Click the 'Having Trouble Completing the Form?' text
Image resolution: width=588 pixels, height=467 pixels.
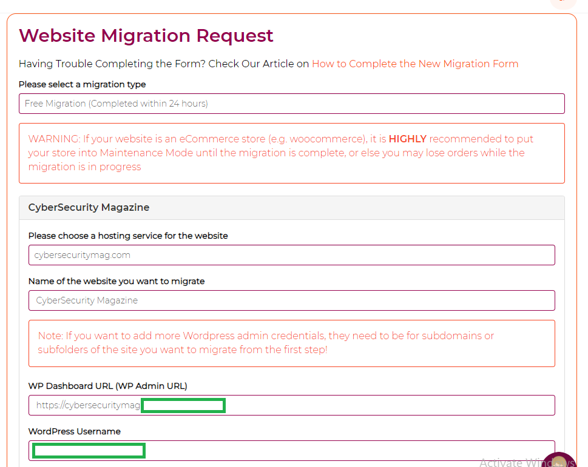click(x=112, y=64)
